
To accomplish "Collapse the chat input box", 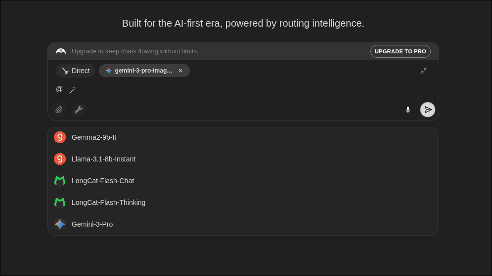I will 424,71.
